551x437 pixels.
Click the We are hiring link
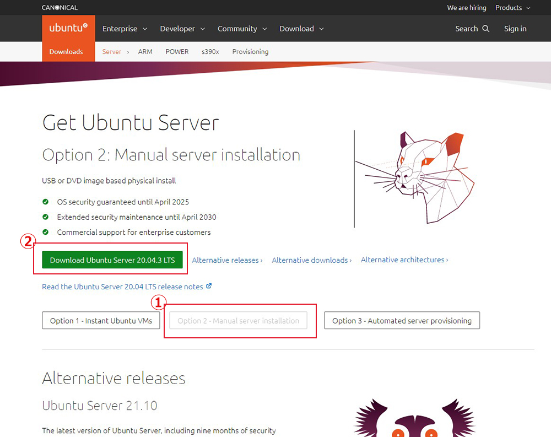point(467,8)
